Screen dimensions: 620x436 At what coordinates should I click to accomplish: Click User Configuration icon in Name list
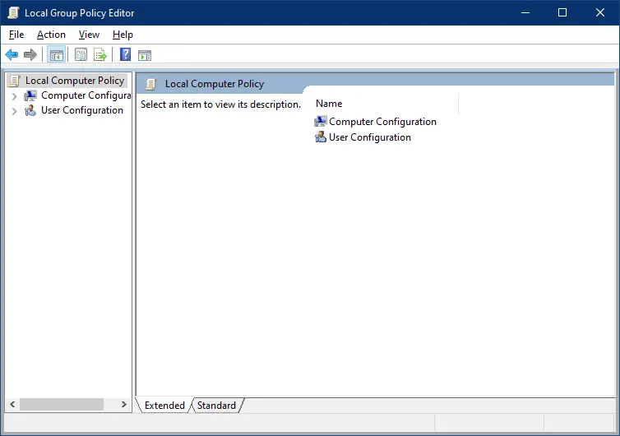(x=321, y=137)
